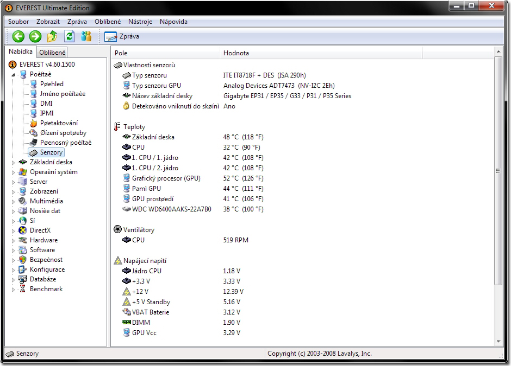Click the Refresh toolbar icon

pos(69,36)
